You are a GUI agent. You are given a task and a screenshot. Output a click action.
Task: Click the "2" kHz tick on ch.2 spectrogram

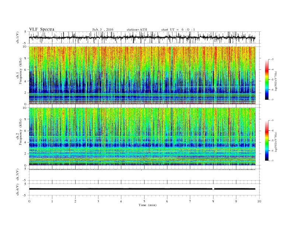[x=26, y=154]
